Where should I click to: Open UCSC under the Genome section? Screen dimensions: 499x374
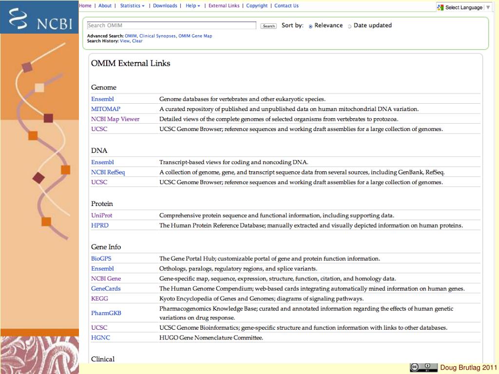(99, 129)
